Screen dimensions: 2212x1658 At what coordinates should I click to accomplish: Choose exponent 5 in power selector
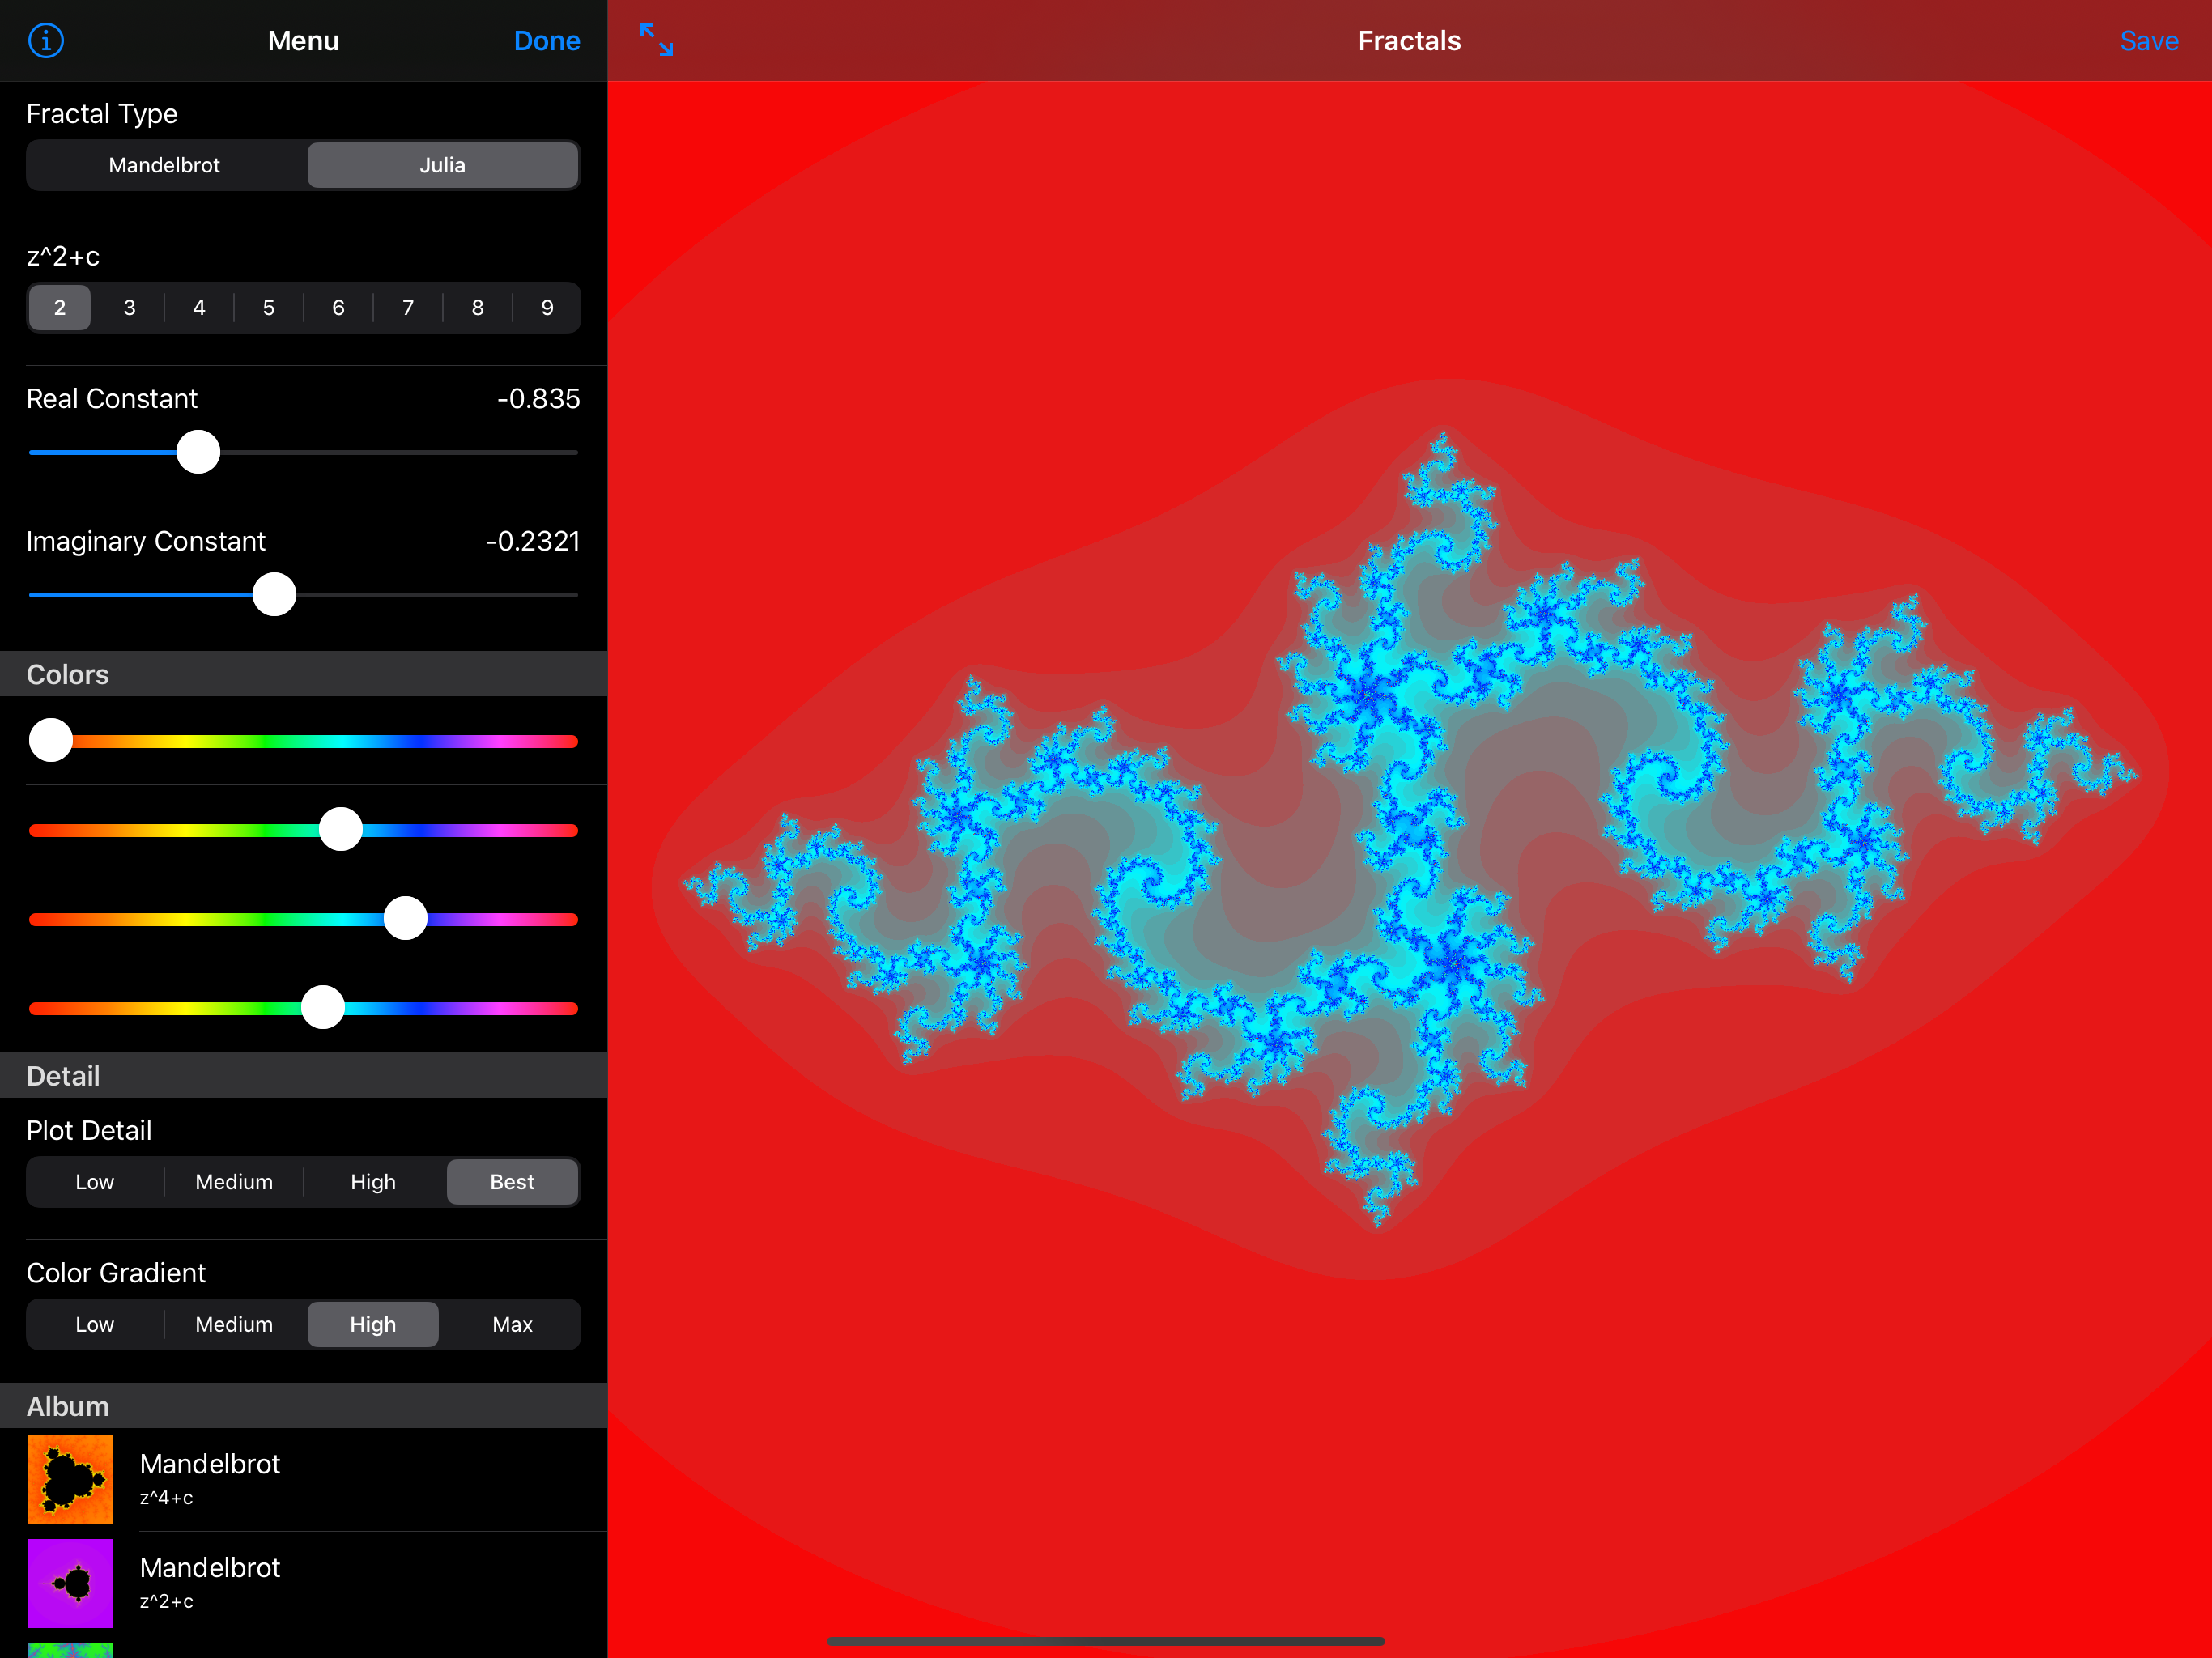[x=268, y=308]
